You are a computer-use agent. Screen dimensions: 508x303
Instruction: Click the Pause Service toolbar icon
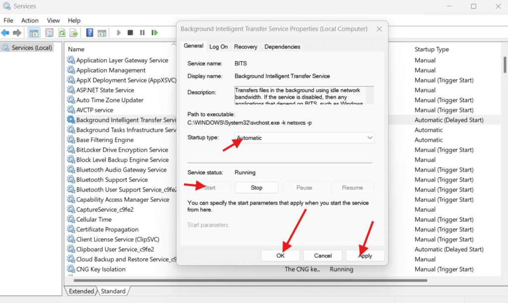coord(142,33)
